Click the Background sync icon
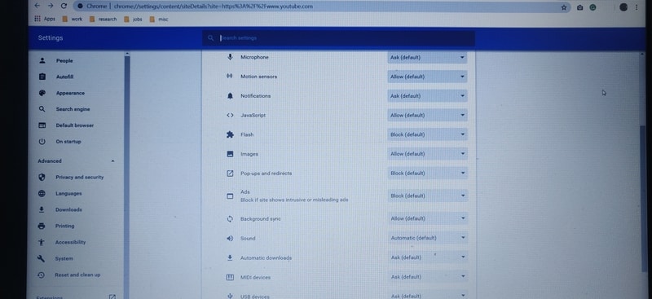Image resolution: width=652 pixels, height=299 pixels. [230, 218]
